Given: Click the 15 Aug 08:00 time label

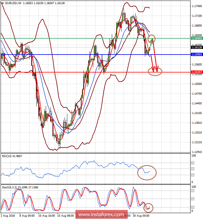Looking at the screenshot, I should point(66,216).
